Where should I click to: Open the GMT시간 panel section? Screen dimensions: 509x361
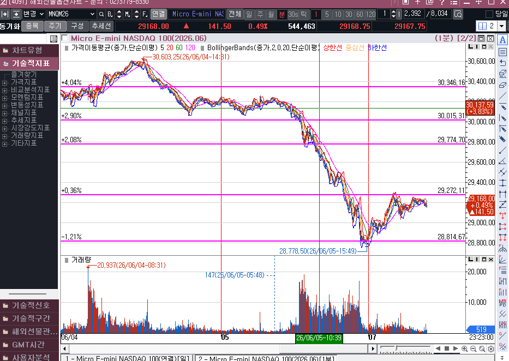point(29,345)
